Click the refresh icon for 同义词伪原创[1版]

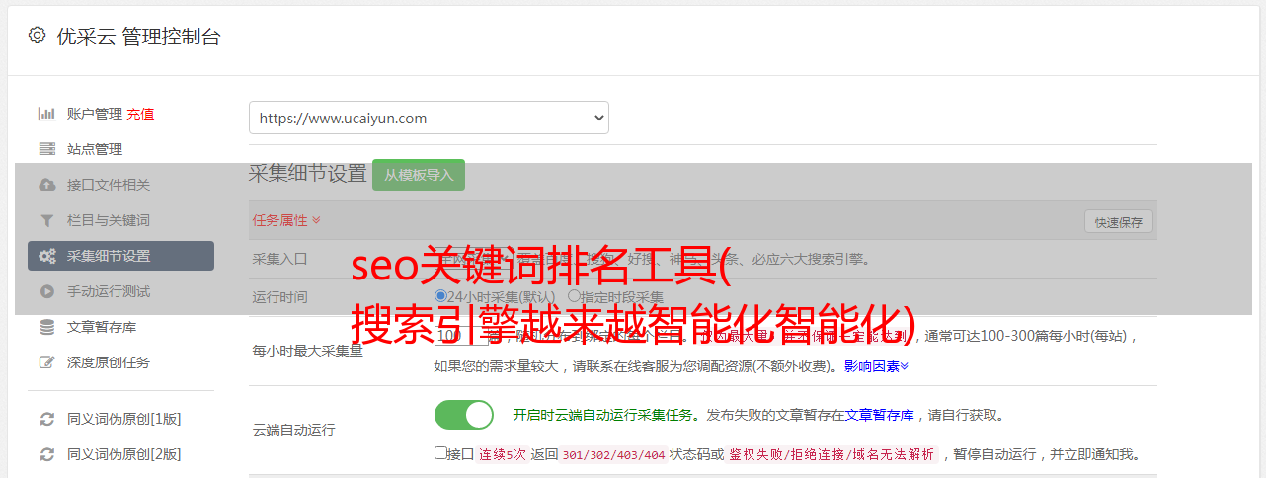[x=46, y=419]
